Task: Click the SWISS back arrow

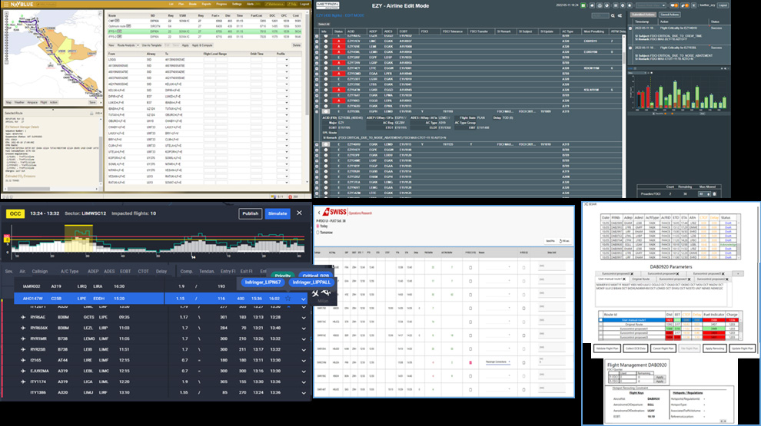Action: (319, 213)
